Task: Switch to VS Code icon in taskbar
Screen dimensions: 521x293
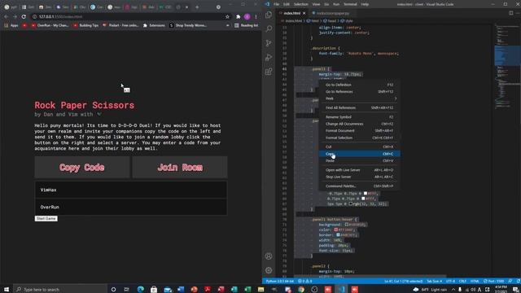Action: (342, 290)
